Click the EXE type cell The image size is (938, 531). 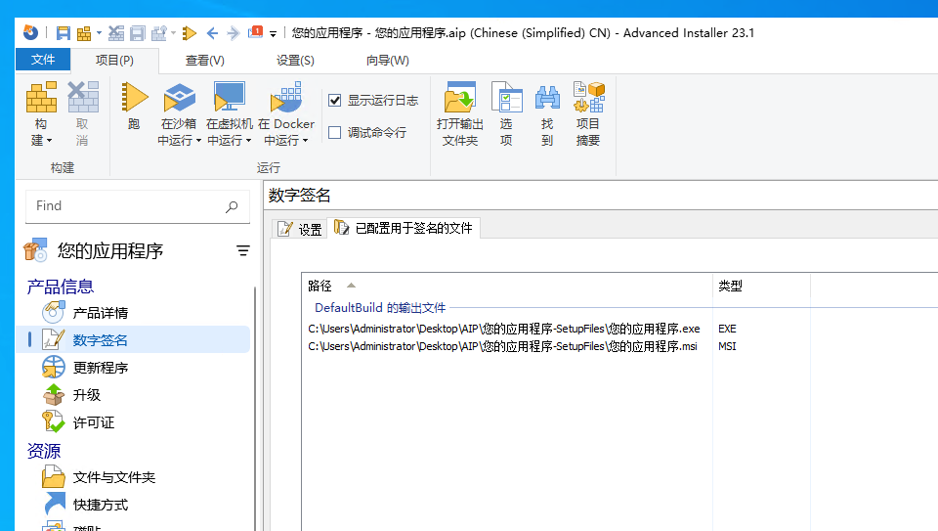[x=727, y=329]
